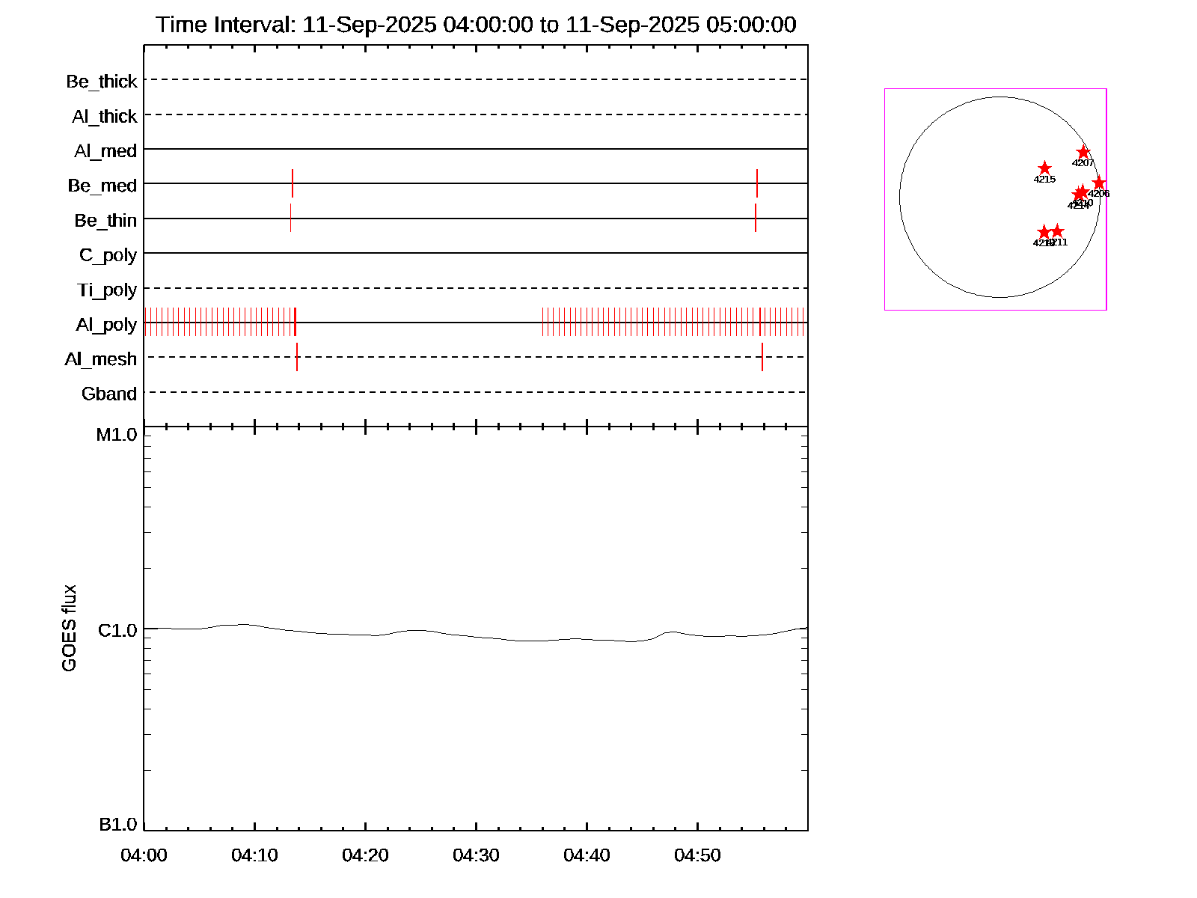Click the C_poly filter label
Image resolution: width=1197 pixels, height=898 pixels.
[108, 255]
